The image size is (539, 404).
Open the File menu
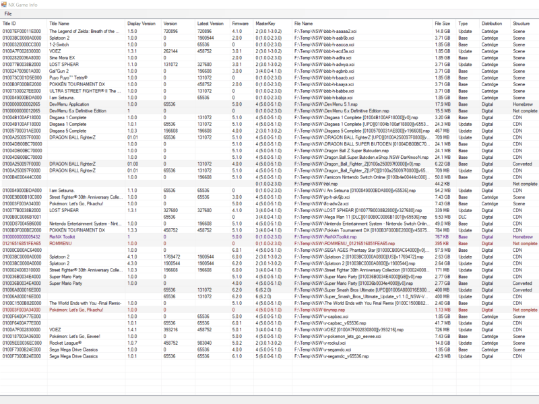tap(8, 13)
